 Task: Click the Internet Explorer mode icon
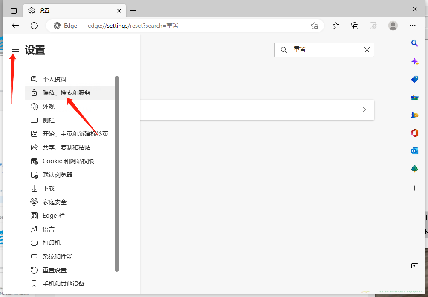tap(373, 26)
